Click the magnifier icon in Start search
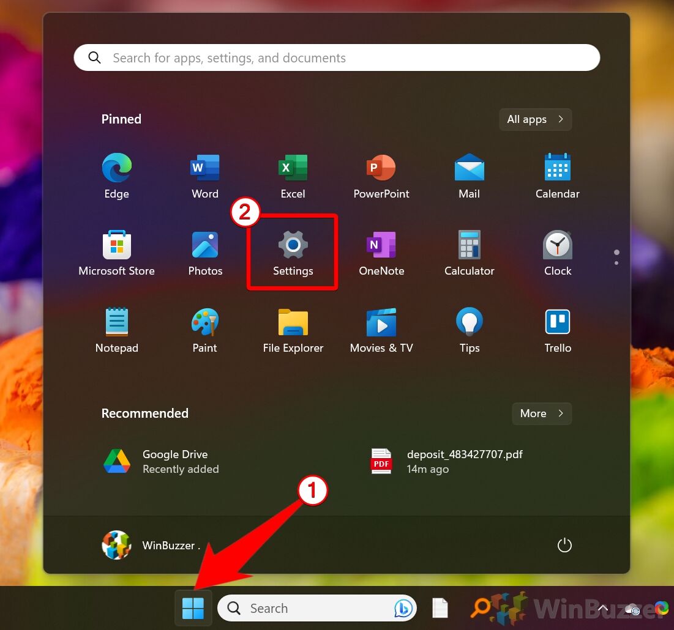The width and height of the screenshot is (674, 630). click(94, 57)
